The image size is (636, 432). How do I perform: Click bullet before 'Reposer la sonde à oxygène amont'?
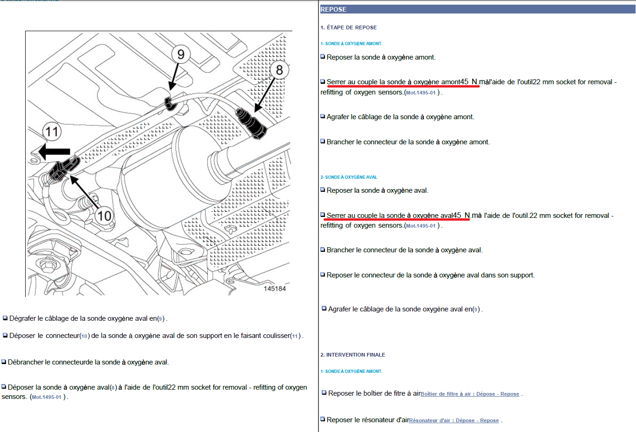pyautogui.click(x=323, y=57)
